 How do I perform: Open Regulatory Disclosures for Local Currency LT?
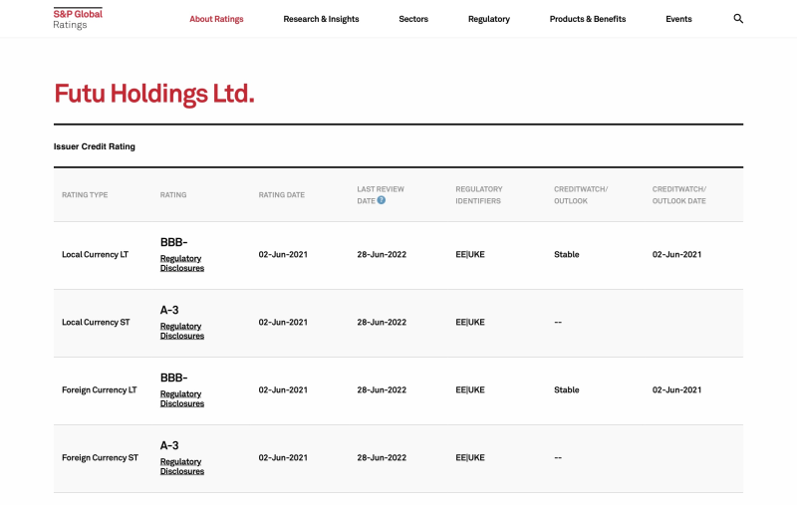pyautogui.click(x=182, y=263)
